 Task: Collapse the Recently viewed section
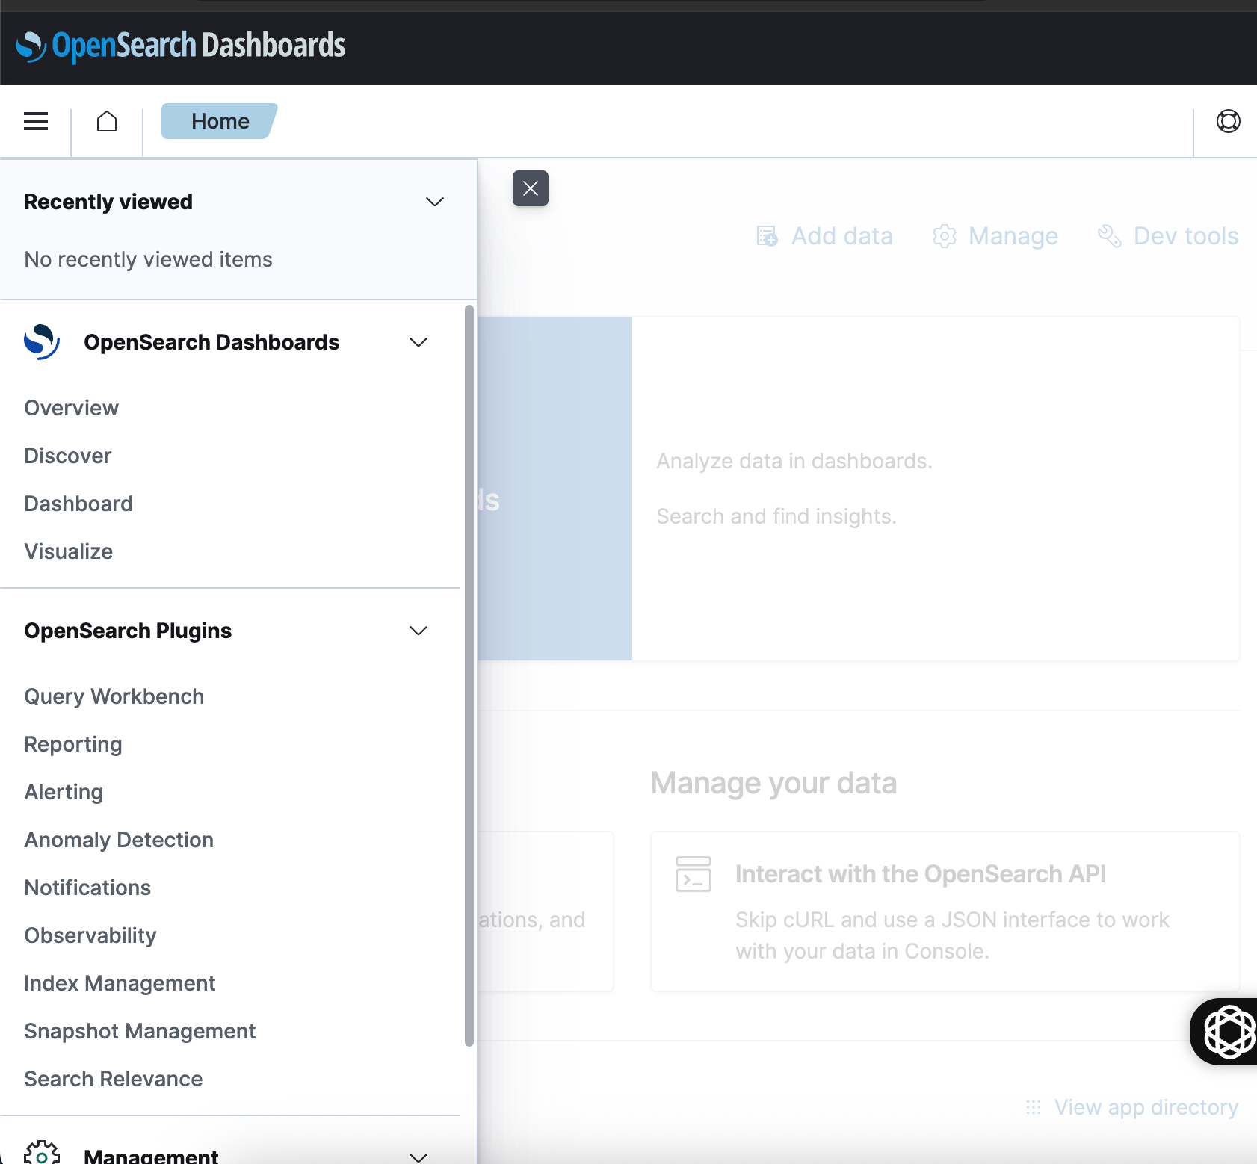pos(435,202)
